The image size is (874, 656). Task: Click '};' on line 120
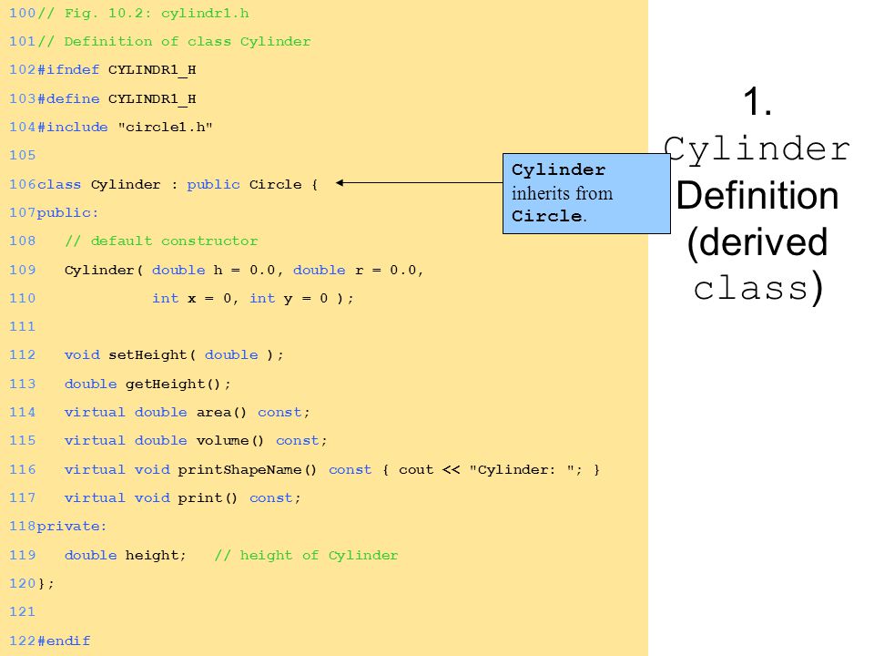(x=46, y=583)
